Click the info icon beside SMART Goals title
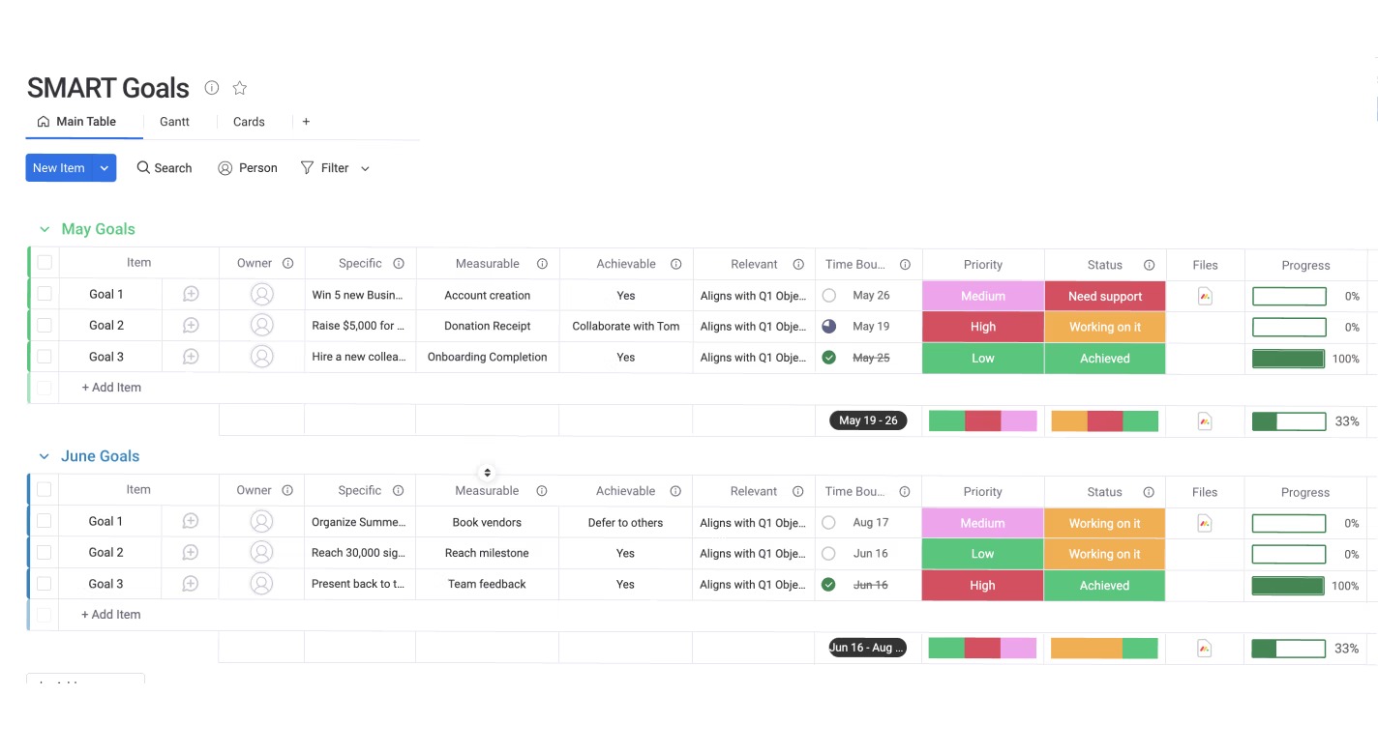 [212, 88]
